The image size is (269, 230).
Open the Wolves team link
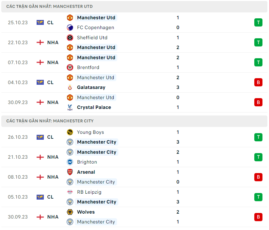(86, 212)
